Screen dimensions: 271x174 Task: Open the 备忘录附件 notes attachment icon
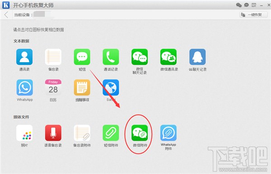[82, 133]
